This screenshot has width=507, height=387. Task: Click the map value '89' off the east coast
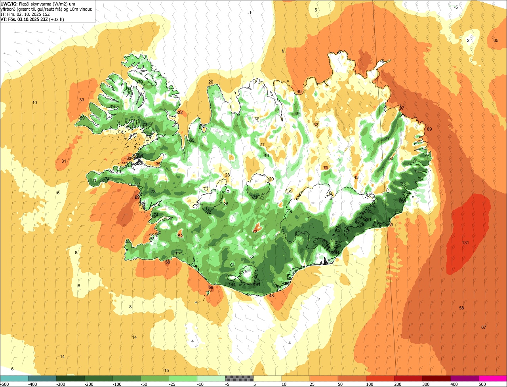click(429, 129)
